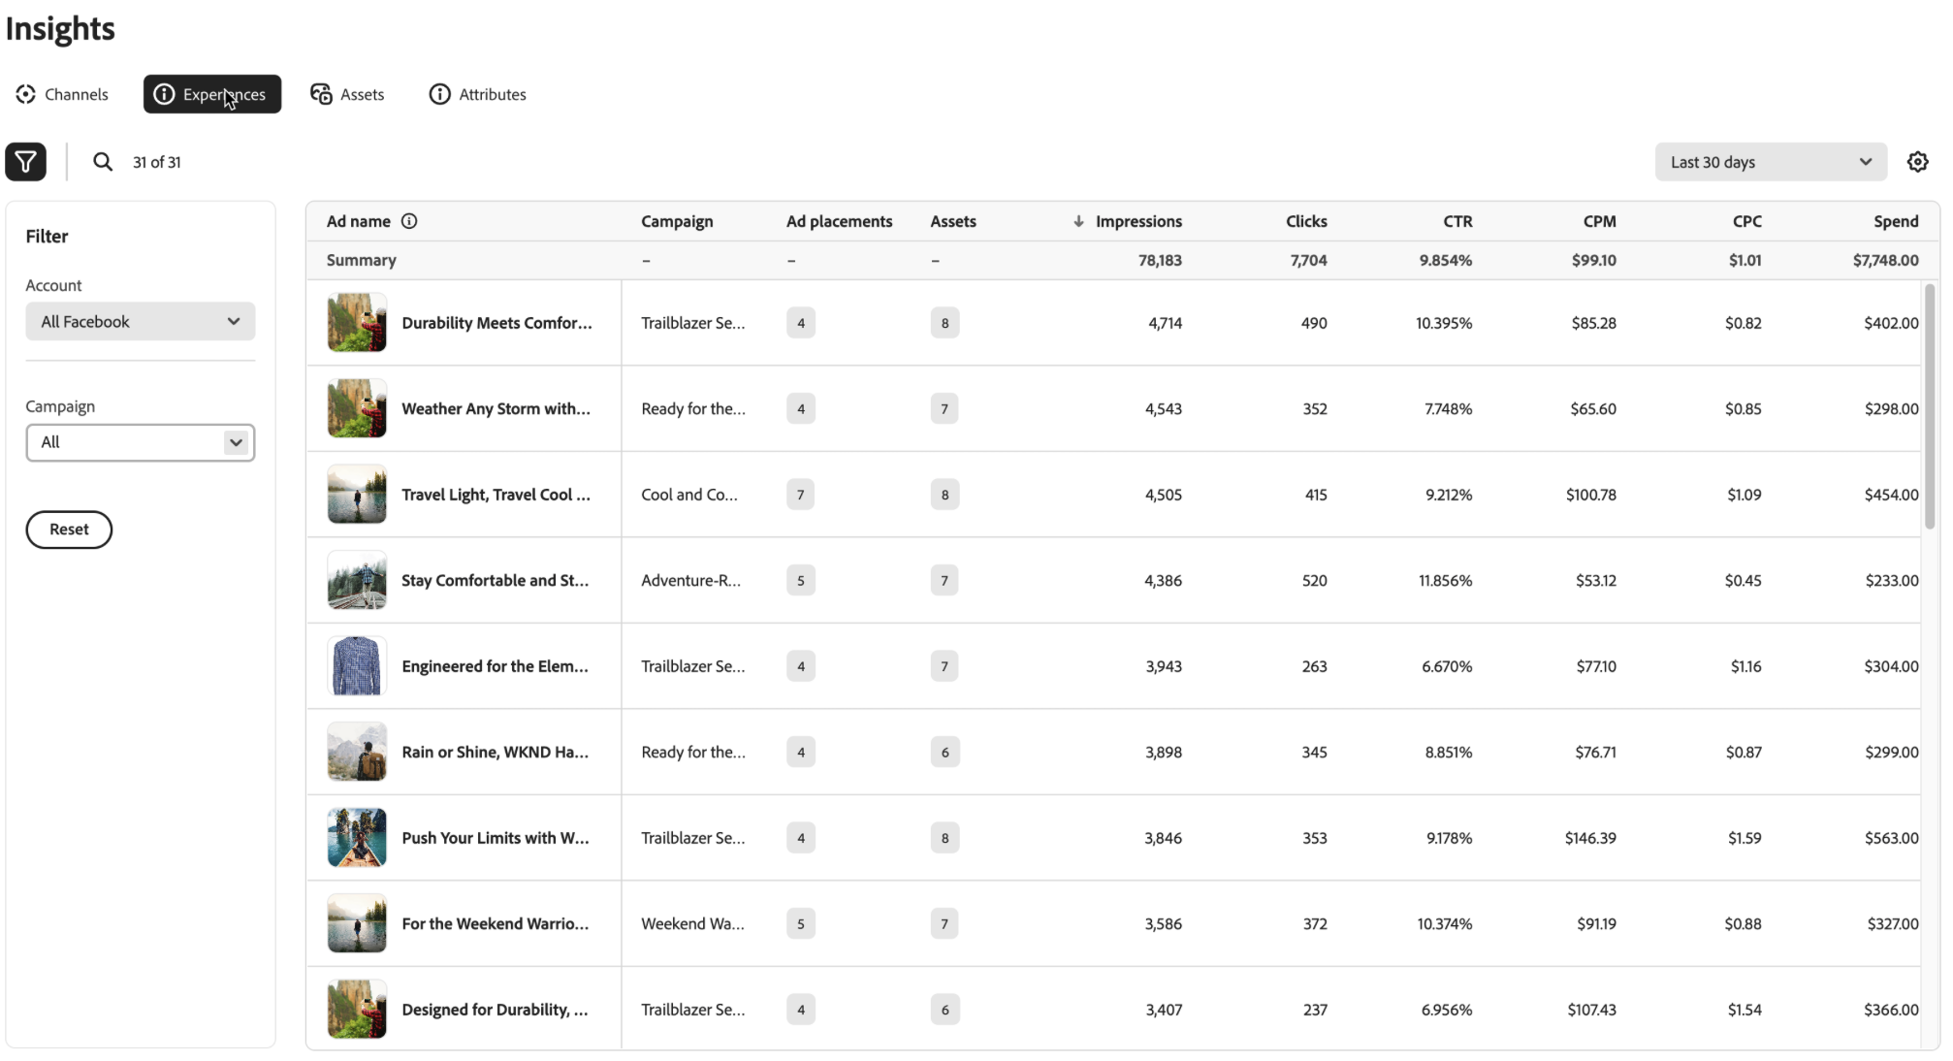This screenshot has width=1953, height=1061.
Task: Switch to the Experiences tab
Action: (212, 94)
